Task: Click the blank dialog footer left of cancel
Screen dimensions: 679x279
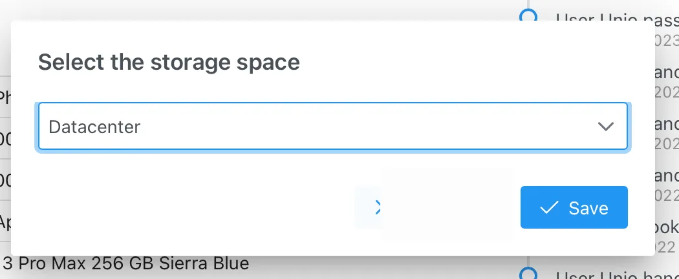Action: pos(194,207)
